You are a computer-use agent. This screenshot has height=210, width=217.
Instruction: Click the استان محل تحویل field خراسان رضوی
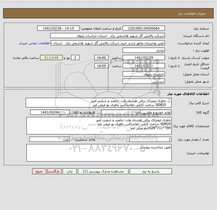[144, 74]
